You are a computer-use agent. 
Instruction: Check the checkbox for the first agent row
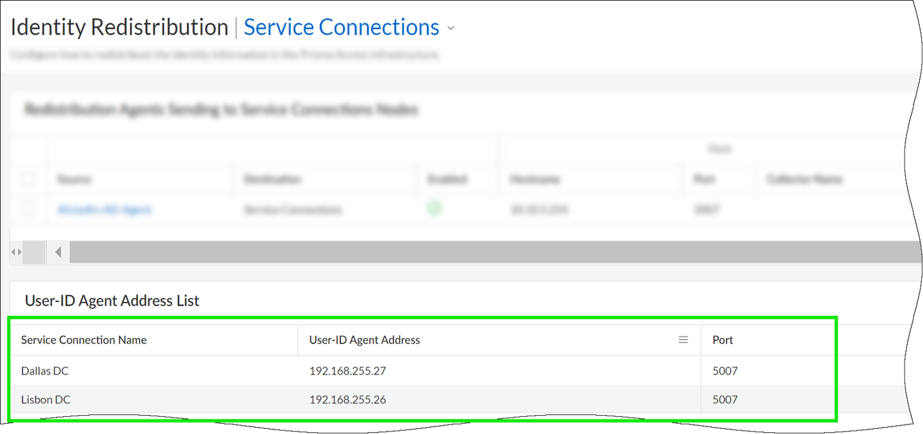28,209
